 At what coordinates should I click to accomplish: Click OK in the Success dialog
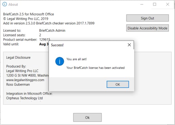118,84
